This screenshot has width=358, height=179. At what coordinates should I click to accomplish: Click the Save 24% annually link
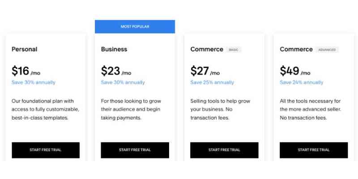302,82
